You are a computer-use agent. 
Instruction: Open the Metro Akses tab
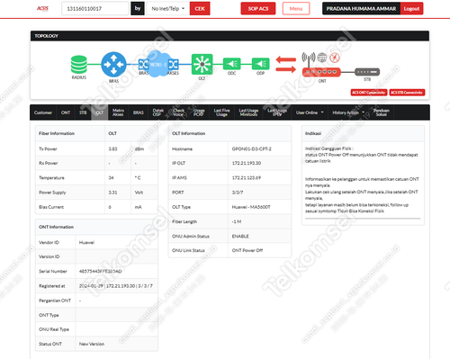(118, 112)
